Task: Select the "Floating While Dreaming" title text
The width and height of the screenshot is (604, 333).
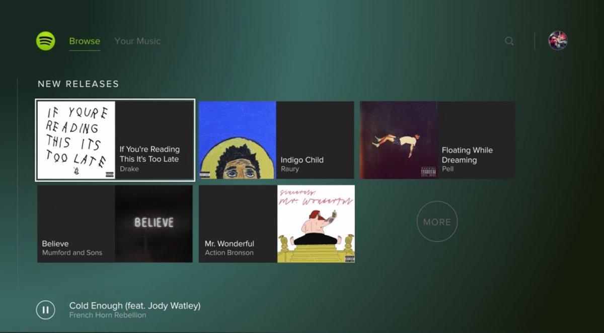Action: 467,155
